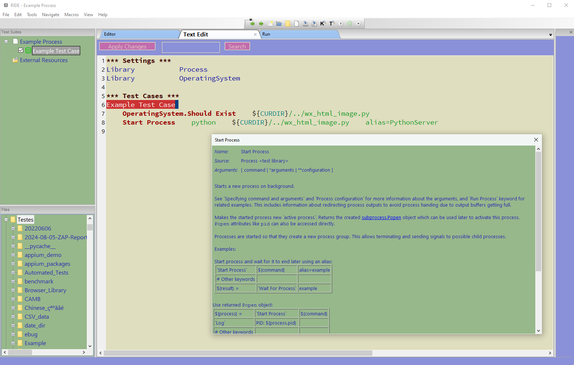Select the ebug folder in Files

coord(31,334)
